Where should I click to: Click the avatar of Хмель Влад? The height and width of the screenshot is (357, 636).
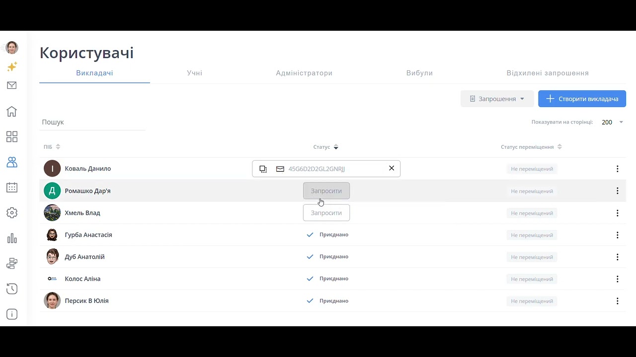pyautogui.click(x=52, y=213)
